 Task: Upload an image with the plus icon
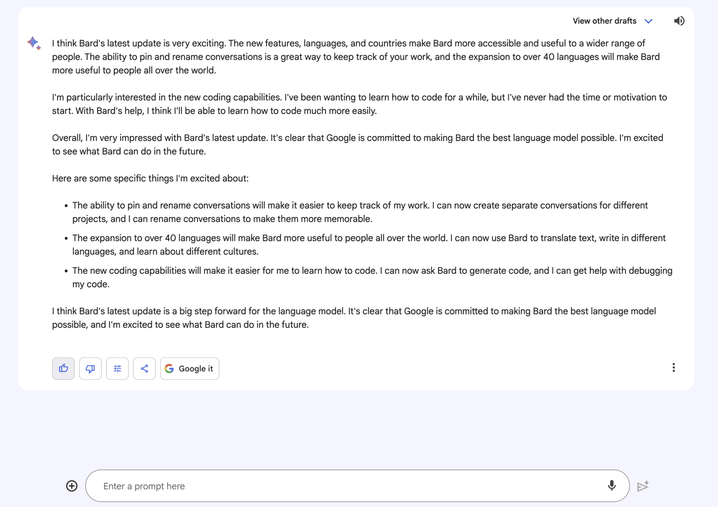click(72, 486)
